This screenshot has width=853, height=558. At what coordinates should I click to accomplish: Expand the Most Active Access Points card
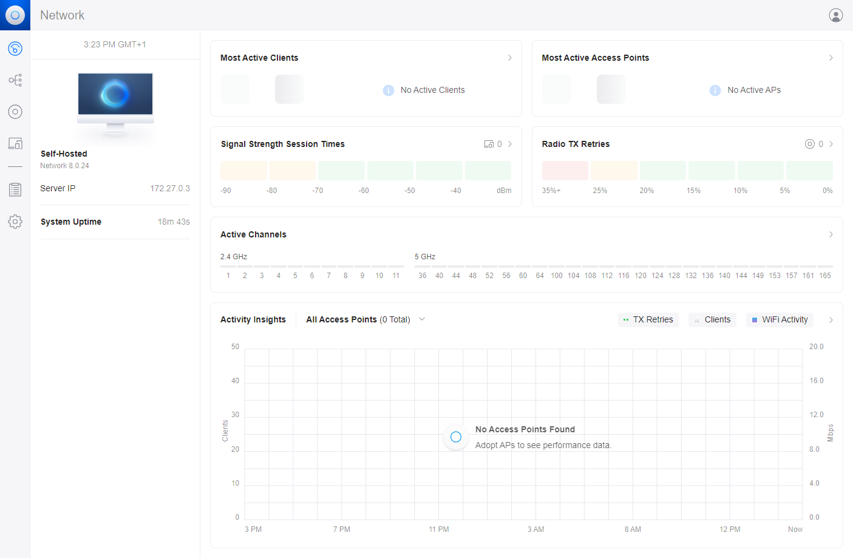coord(831,58)
